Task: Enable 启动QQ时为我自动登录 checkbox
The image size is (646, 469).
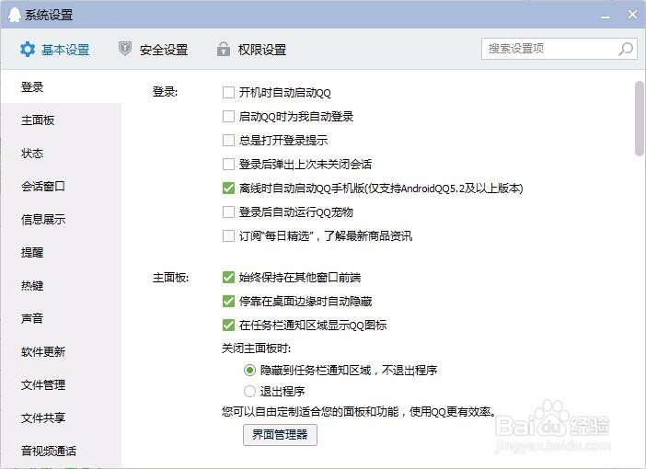Action: 228,116
